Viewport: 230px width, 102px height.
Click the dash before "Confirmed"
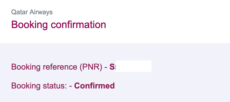point(70,86)
